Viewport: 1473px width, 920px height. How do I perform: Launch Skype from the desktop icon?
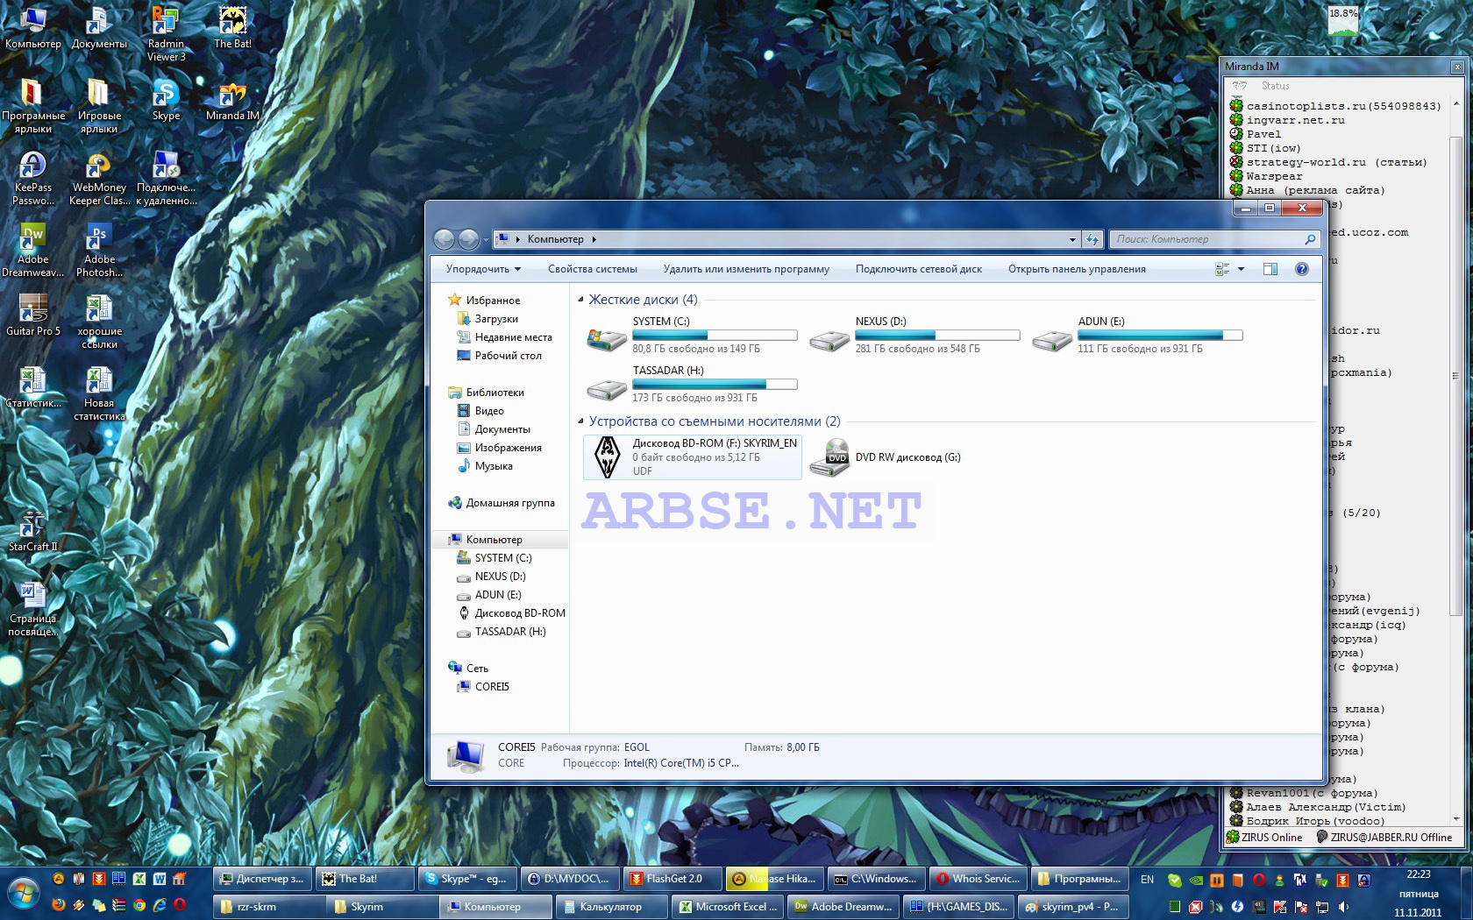pos(166,99)
